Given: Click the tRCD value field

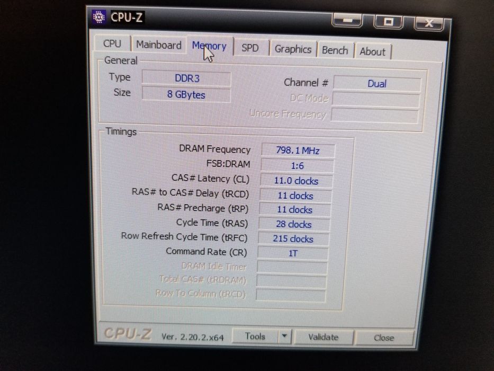Looking at the screenshot, I should (295, 196).
